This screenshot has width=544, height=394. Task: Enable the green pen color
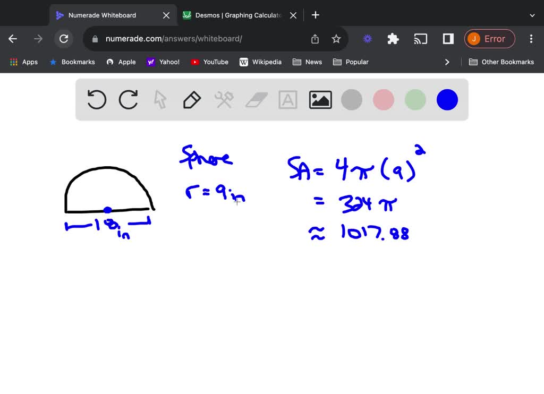(415, 99)
